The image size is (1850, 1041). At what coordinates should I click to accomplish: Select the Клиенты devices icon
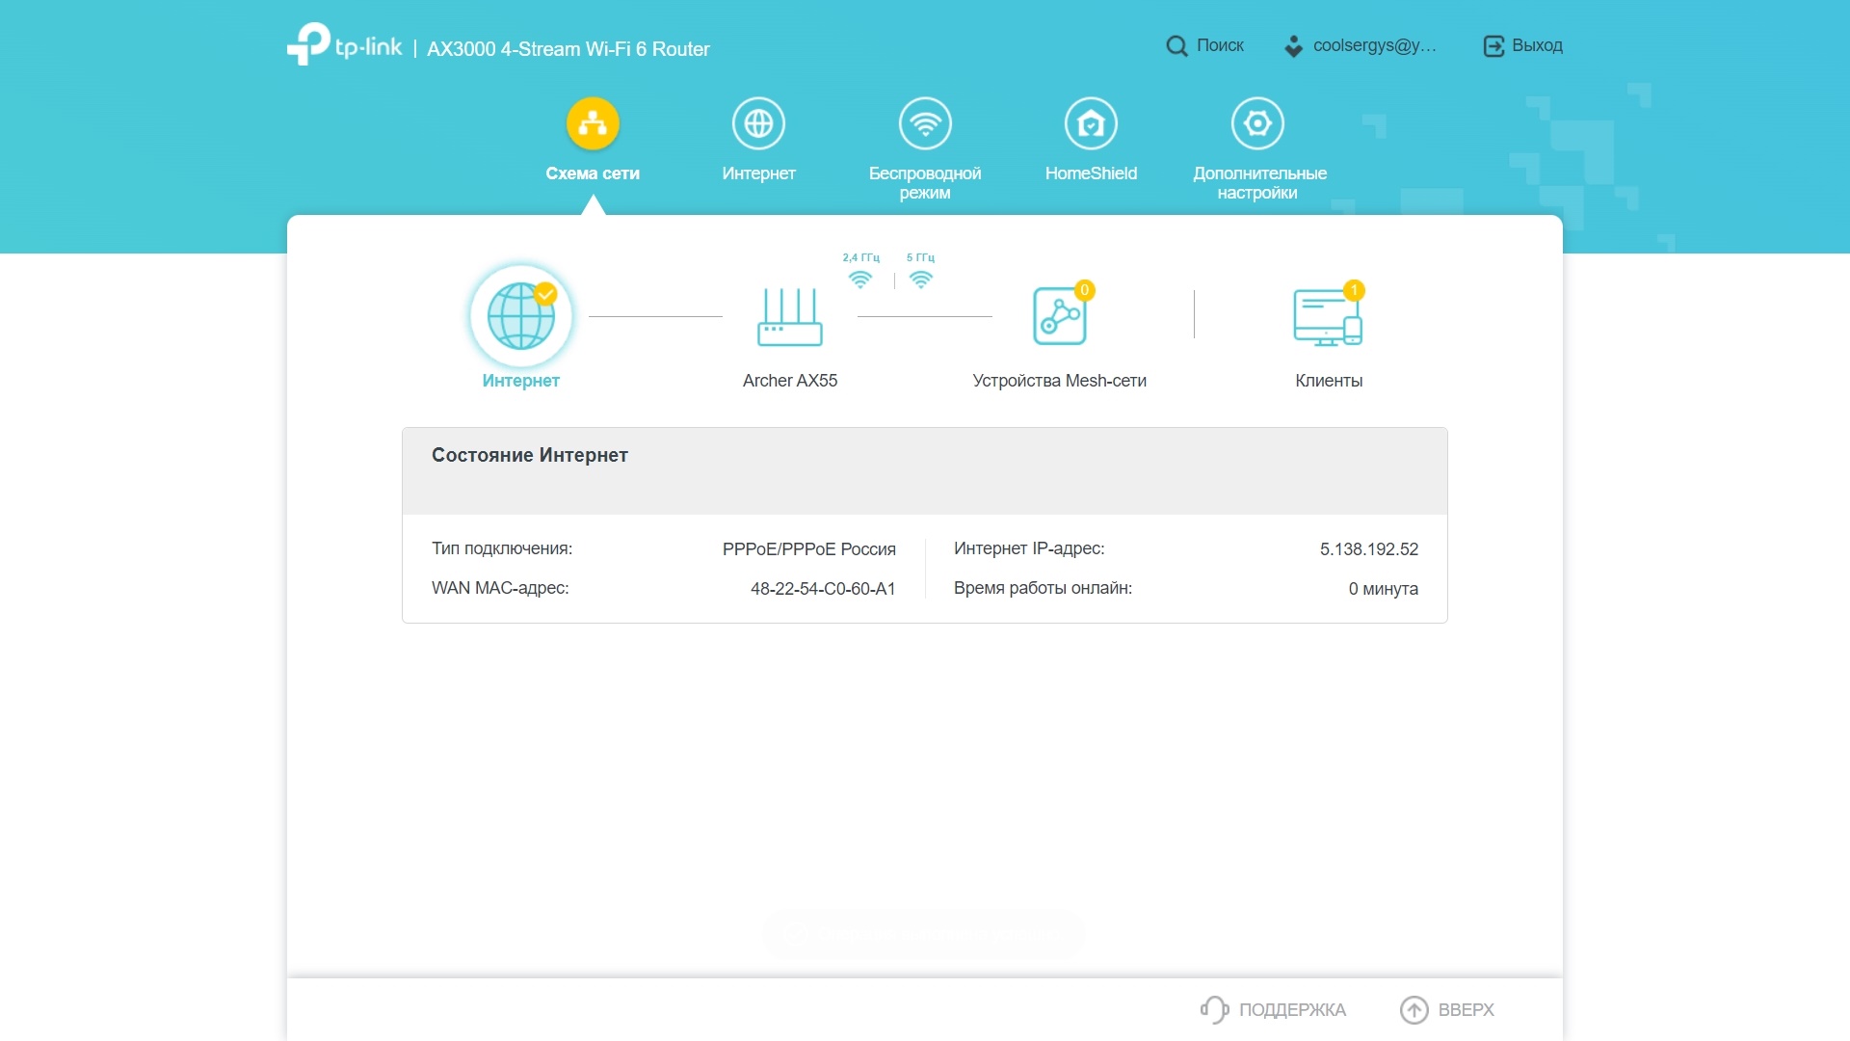[1328, 317]
